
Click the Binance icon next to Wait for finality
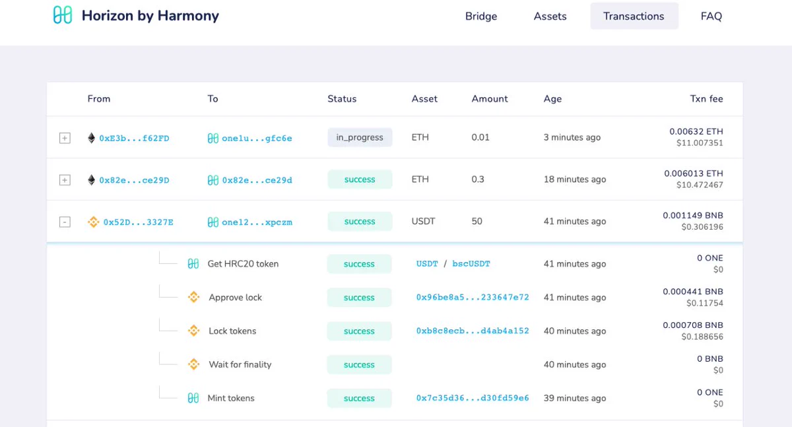(193, 365)
